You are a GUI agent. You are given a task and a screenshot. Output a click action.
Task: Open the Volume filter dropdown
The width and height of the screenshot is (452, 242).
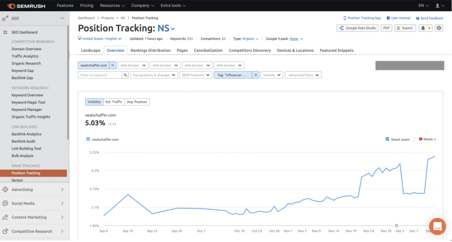pos(272,75)
